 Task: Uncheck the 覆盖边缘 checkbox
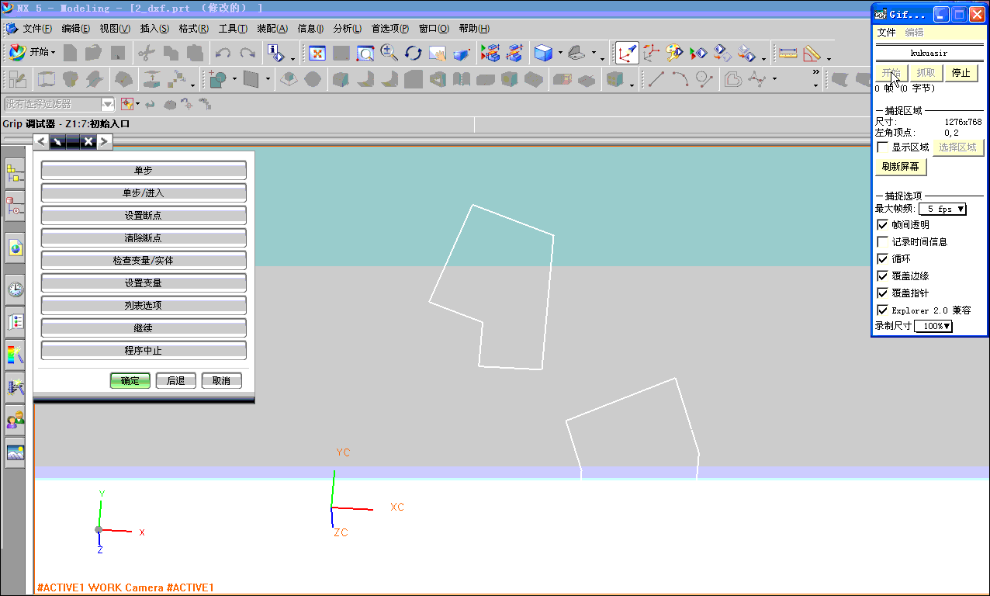pyautogui.click(x=882, y=276)
